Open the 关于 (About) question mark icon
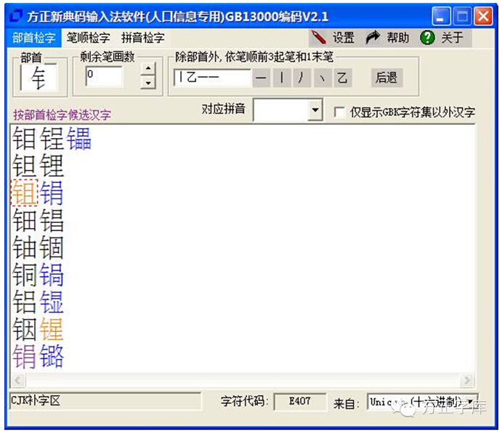The image size is (502, 433). click(x=427, y=38)
